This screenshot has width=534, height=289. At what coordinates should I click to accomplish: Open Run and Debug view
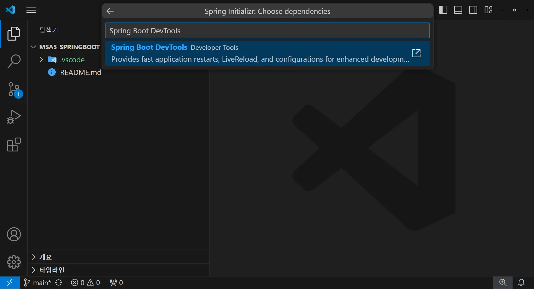point(14,117)
